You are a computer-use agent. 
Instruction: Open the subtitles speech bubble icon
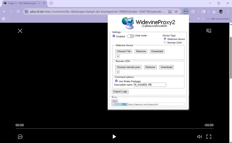[x=20, y=137]
